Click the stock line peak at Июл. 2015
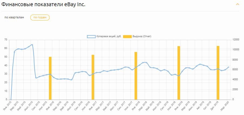The image size is (244, 115). point(32,44)
